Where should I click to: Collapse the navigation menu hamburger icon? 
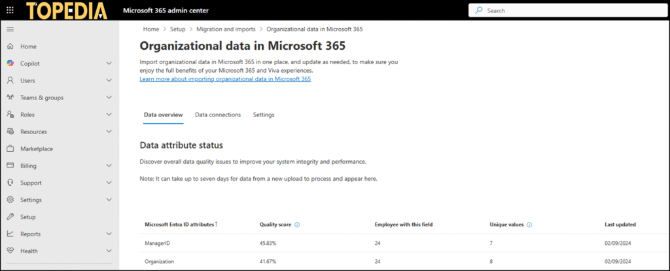(10, 29)
